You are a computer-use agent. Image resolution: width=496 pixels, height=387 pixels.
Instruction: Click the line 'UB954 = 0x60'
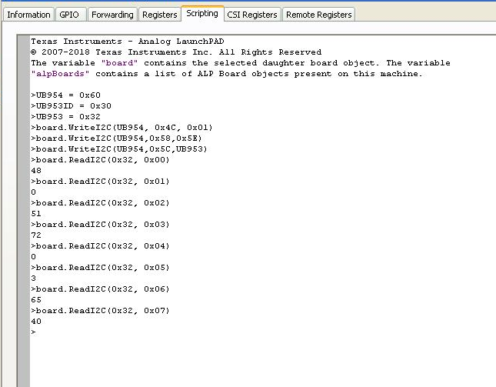tap(66, 95)
